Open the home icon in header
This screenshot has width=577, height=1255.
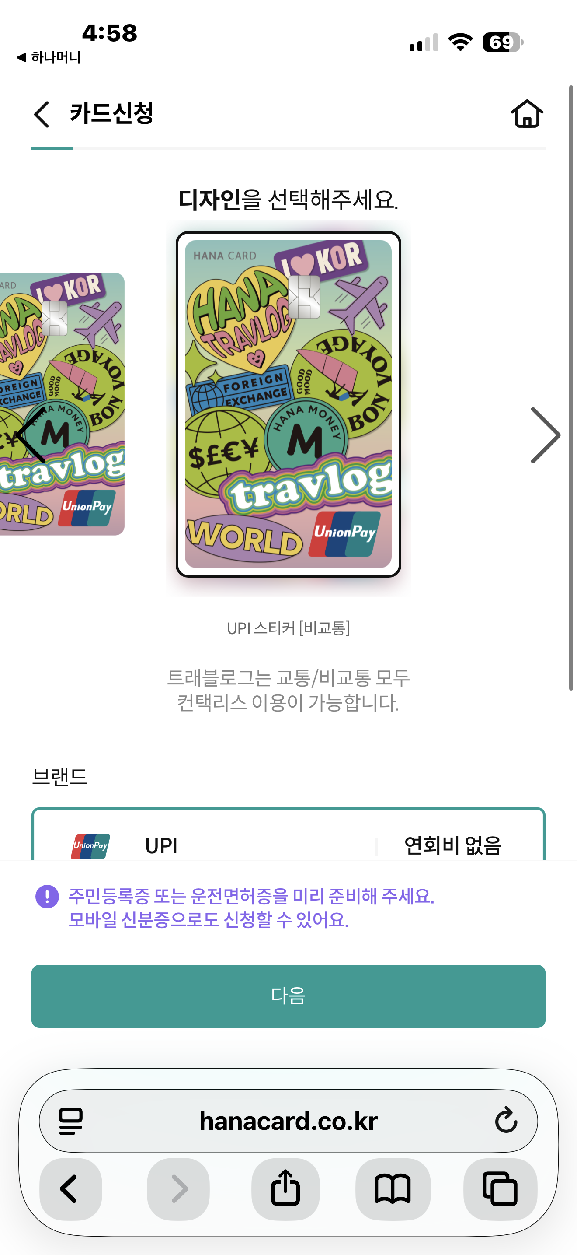(x=527, y=114)
